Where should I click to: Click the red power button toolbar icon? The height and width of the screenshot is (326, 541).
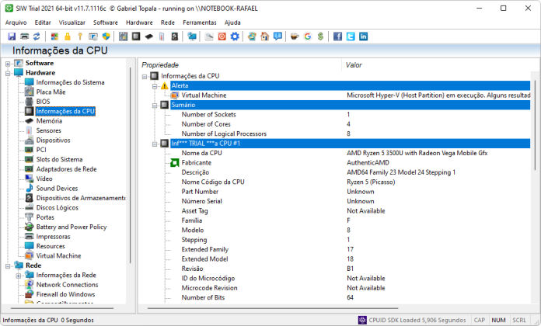pos(222,36)
